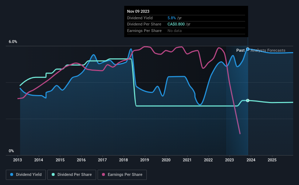The height and width of the screenshot is (185, 299).
Task: Click the teal dot in Dividend Per Share legend
Action: point(53,175)
